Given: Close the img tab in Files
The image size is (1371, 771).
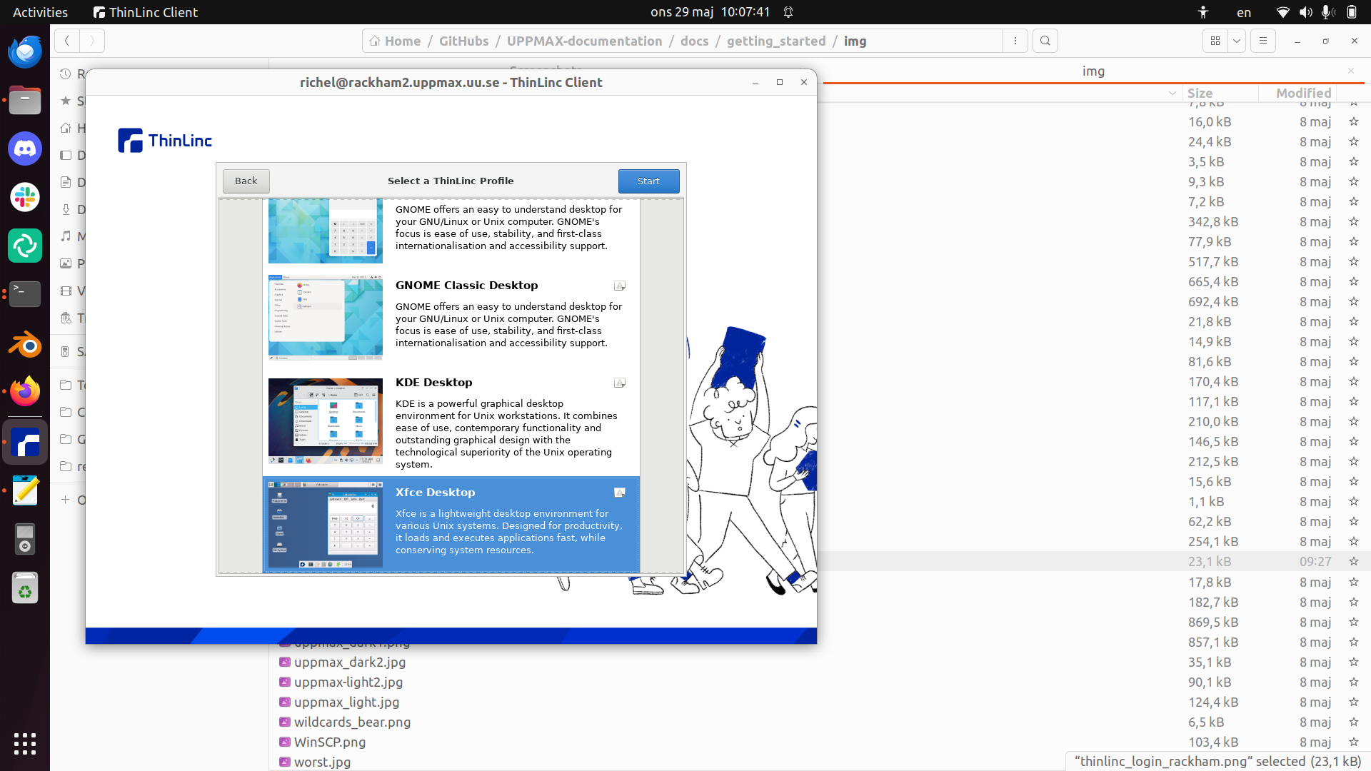Looking at the screenshot, I should coord(1350,71).
